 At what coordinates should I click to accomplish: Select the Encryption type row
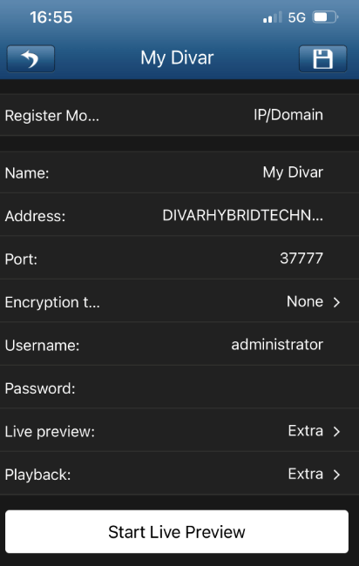point(179,301)
